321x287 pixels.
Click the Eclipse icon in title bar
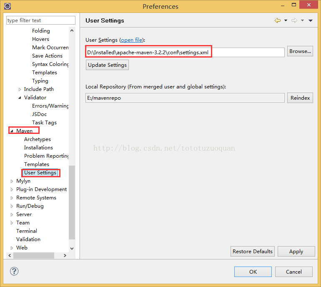[8, 6]
